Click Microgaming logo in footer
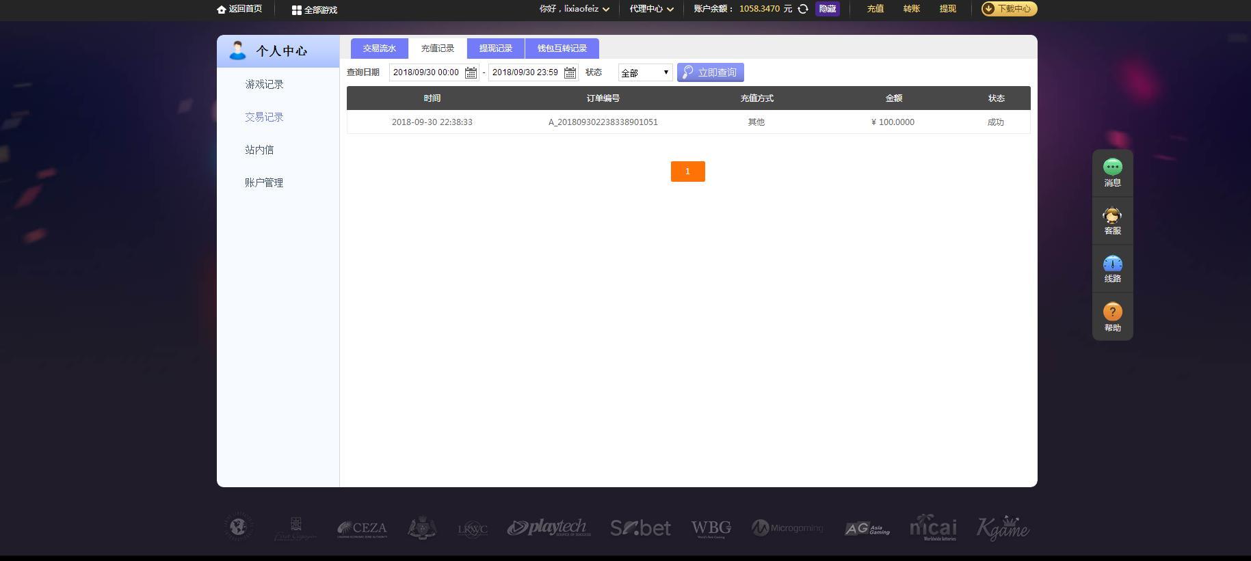This screenshot has width=1251, height=561. tap(787, 528)
